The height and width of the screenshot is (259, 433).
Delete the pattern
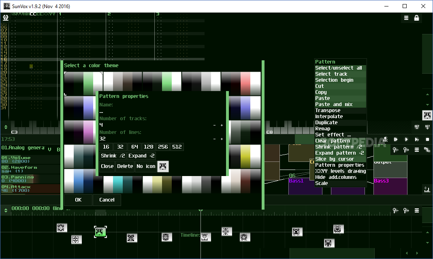coord(125,166)
